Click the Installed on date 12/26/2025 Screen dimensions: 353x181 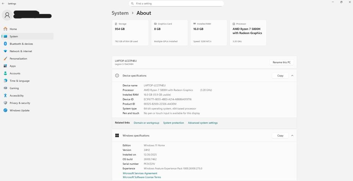(x=150, y=155)
